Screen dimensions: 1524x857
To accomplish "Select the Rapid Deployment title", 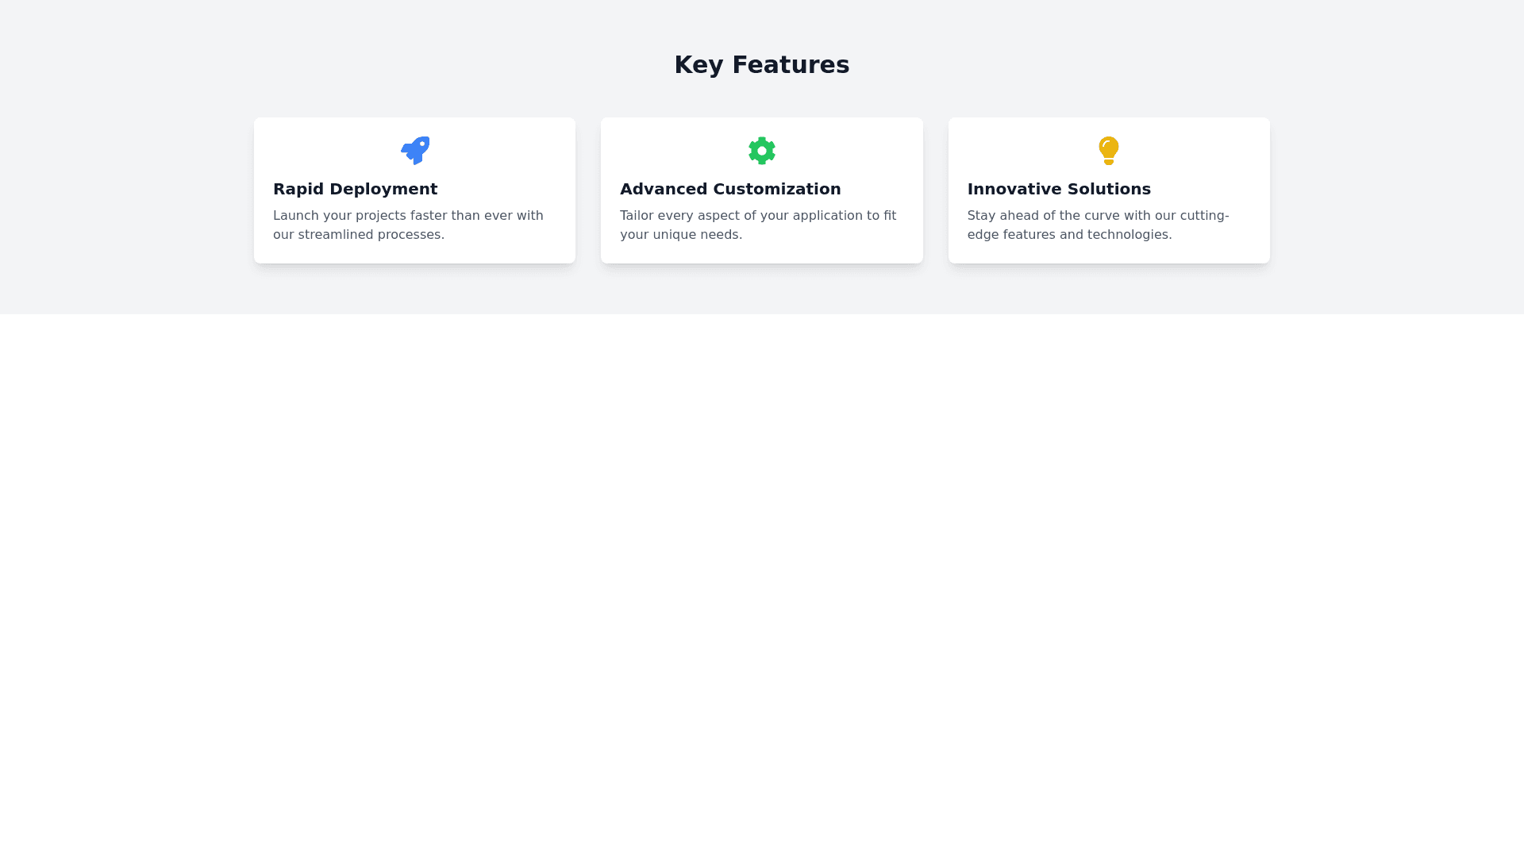I will coord(355,189).
